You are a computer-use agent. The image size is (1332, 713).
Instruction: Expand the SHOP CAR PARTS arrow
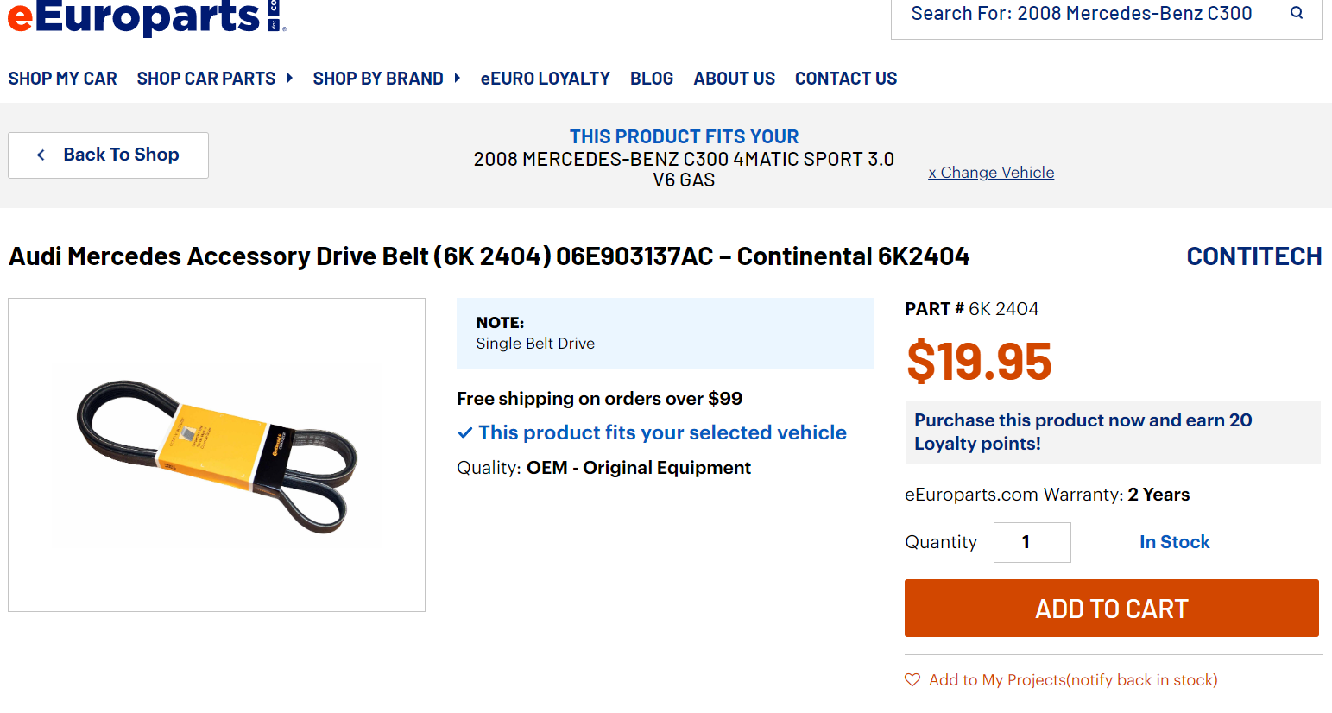(x=290, y=78)
